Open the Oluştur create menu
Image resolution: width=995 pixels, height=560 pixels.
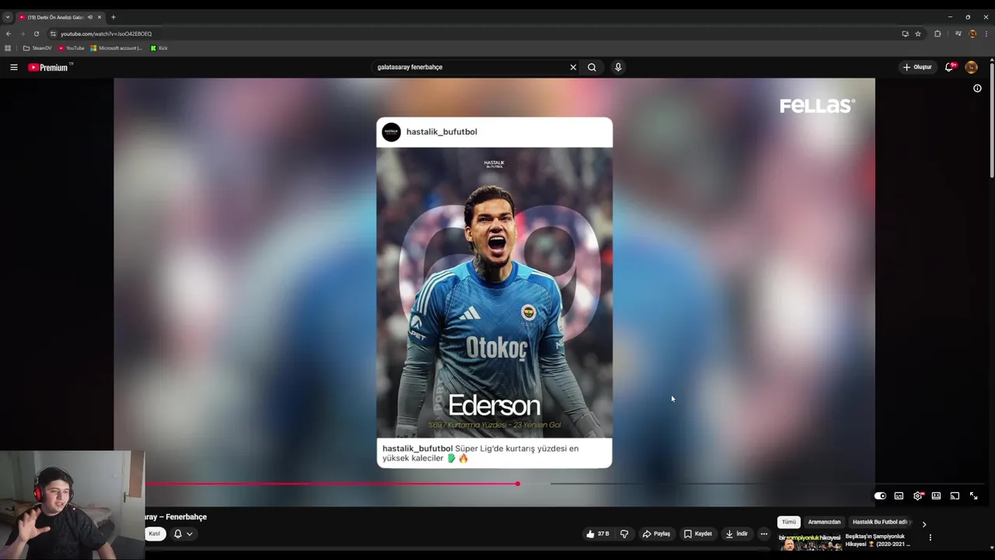pyautogui.click(x=917, y=68)
